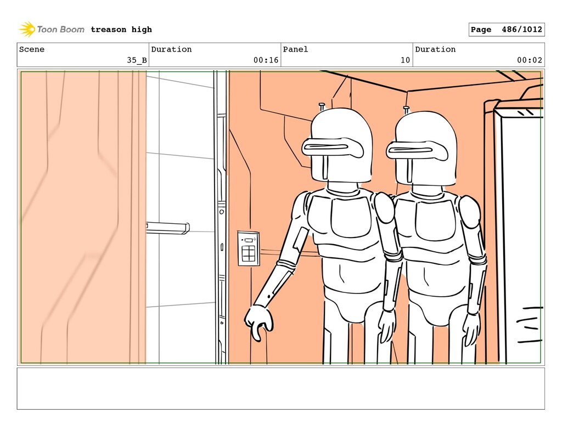
Task: Select the scene number 35_B
Action: coord(137,60)
